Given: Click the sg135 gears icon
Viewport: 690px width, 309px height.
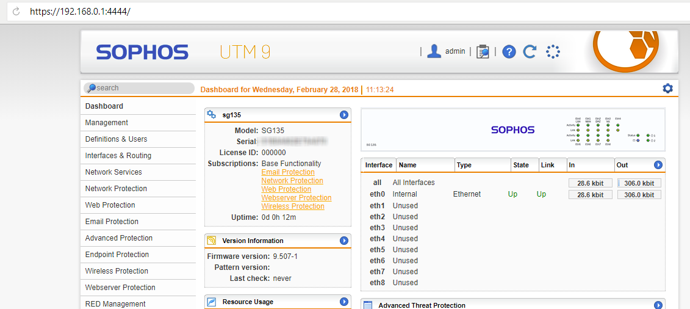Looking at the screenshot, I should pyautogui.click(x=211, y=114).
